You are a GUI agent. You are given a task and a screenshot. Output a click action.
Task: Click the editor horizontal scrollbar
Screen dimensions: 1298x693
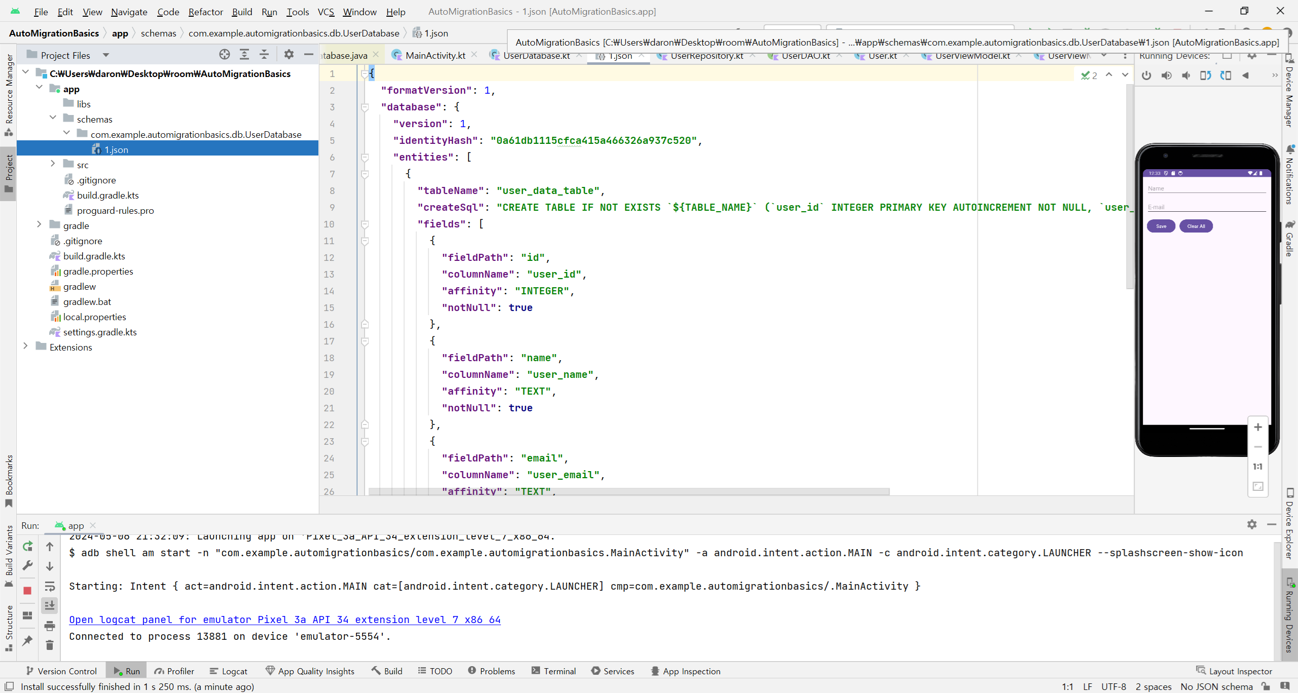click(629, 491)
